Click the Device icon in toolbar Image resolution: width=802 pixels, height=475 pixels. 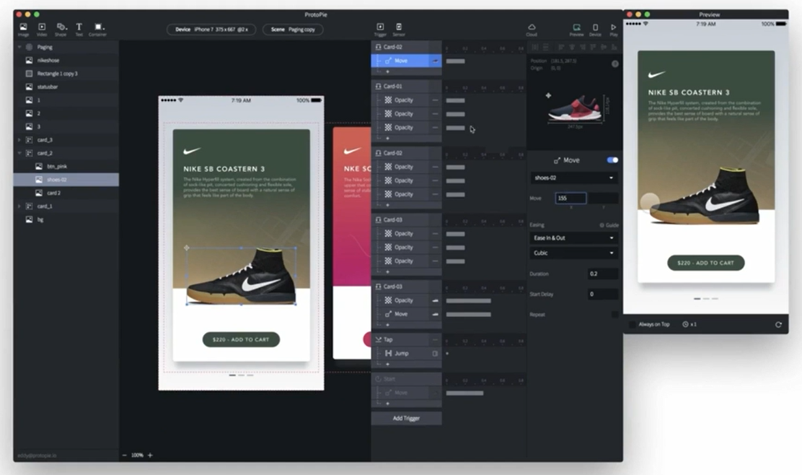coord(595,28)
